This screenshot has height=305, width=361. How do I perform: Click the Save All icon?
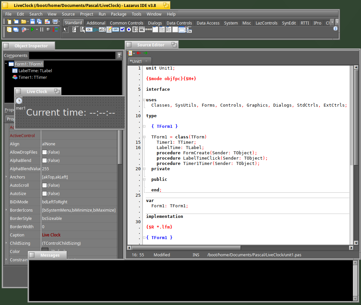pos(39,22)
